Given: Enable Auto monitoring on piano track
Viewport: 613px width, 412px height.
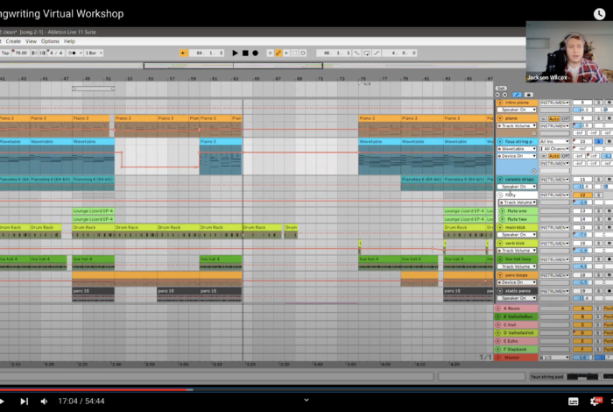Looking at the screenshot, I should [553, 117].
